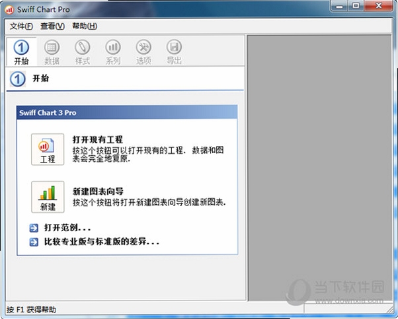Select the 数据 data table icon
This screenshot has height=319, width=398.
pyautogui.click(x=52, y=47)
